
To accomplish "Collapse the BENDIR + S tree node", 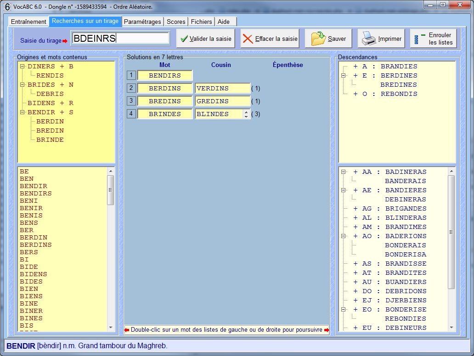I will point(22,112).
